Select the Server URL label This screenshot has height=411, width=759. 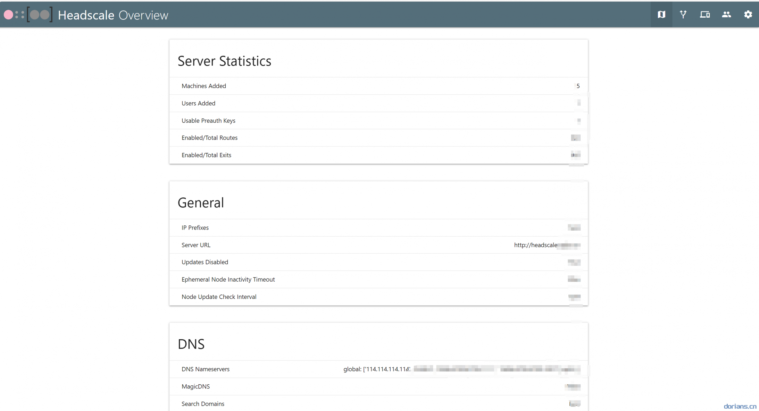point(196,245)
